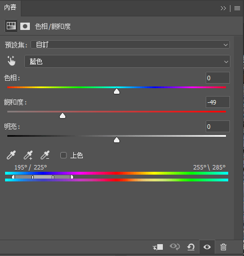Select the layer mask icon

point(25,26)
